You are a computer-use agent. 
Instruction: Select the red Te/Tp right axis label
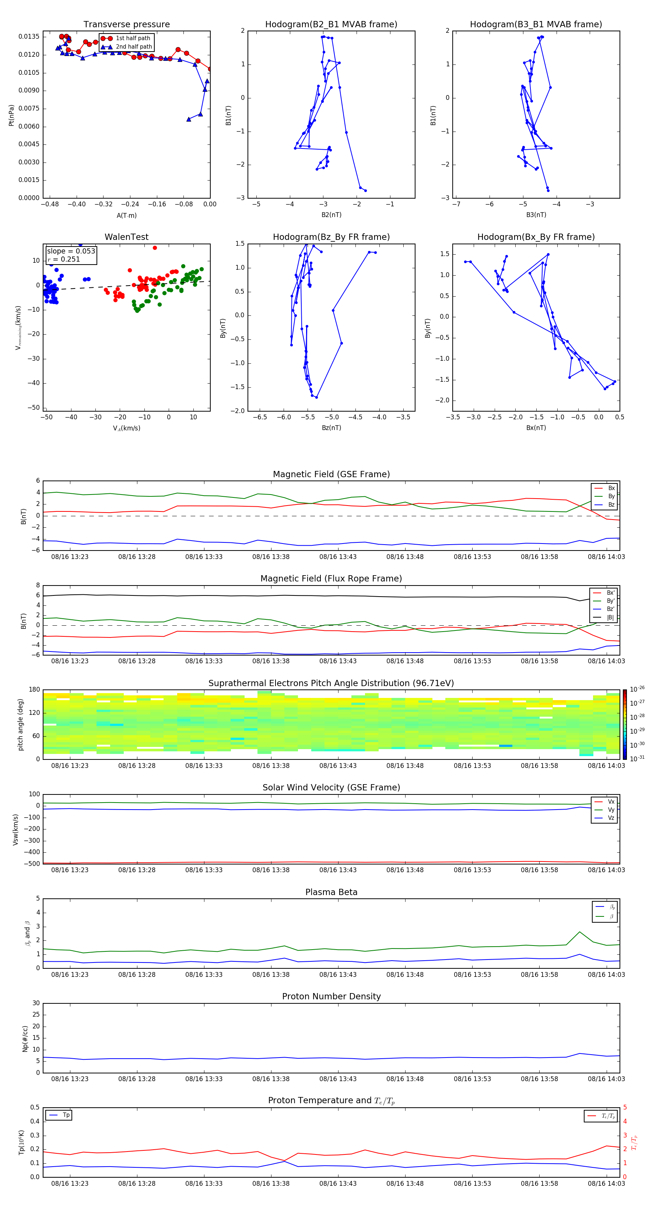(634, 1143)
